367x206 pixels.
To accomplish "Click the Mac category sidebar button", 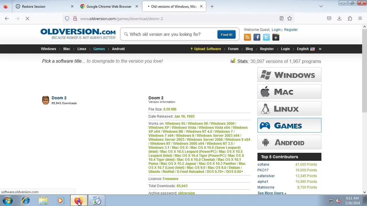I will (x=289, y=92).
